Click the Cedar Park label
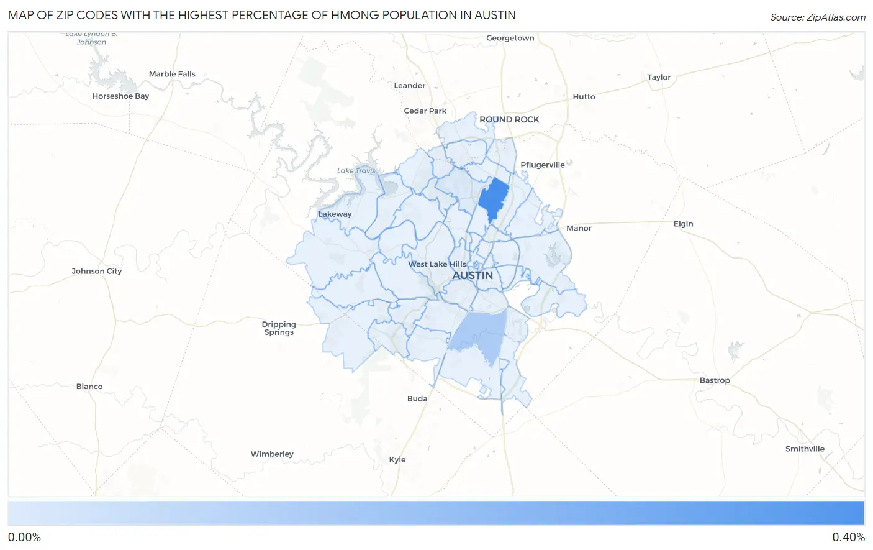The height and width of the screenshot is (550, 873). pyautogui.click(x=425, y=111)
